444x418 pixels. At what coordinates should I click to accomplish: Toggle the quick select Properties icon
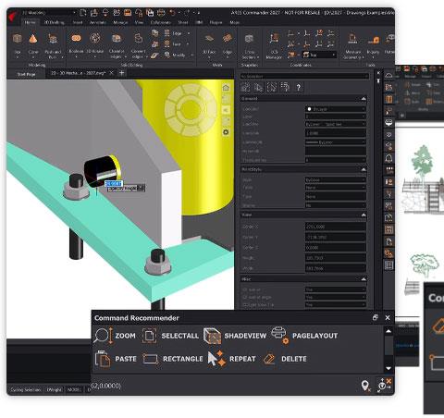(x=272, y=88)
